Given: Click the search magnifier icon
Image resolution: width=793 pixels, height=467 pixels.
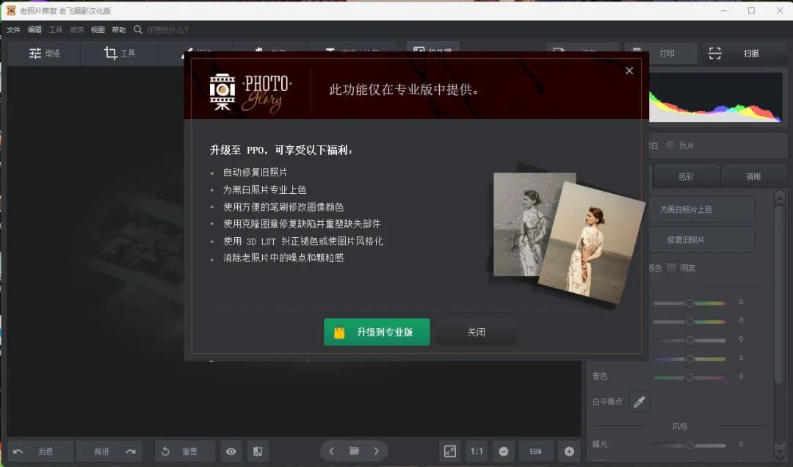Looking at the screenshot, I should coord(138,30).
